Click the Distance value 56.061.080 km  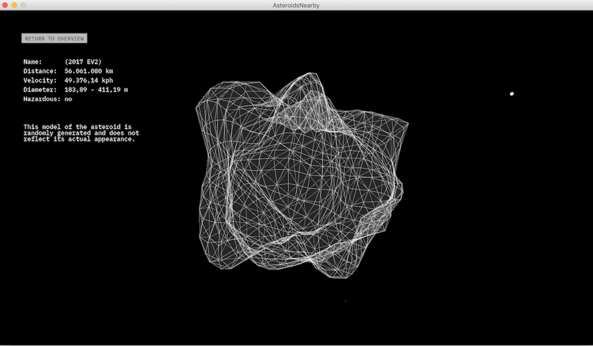pos(89,71)
